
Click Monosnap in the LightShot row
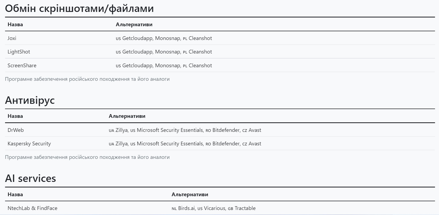click(168, 52)
